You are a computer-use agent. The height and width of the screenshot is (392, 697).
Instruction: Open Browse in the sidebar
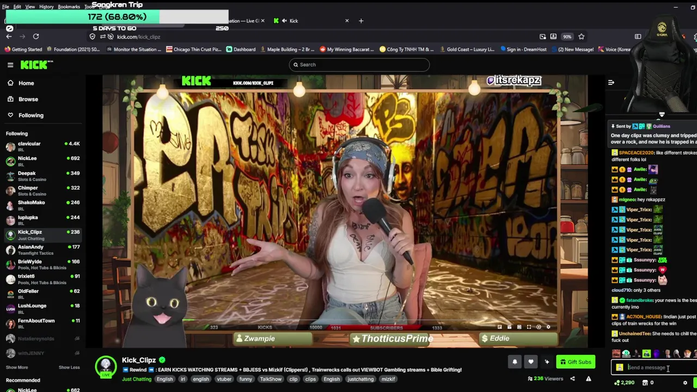28,99
